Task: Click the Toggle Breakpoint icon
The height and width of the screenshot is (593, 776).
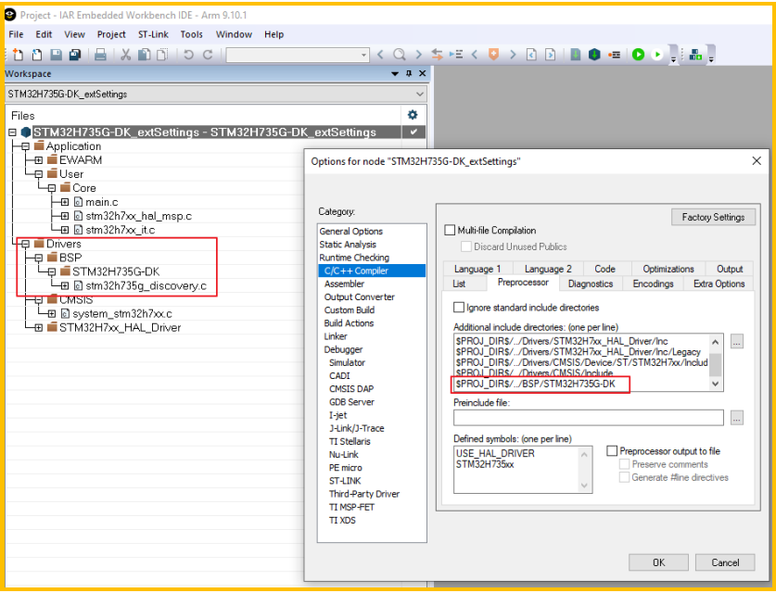Action: 614,55
